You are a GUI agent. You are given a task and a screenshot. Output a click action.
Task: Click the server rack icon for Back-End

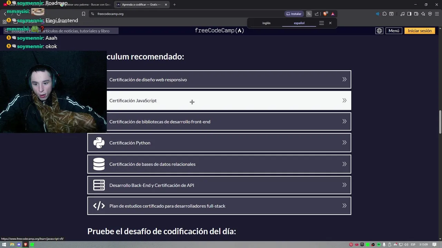pyautogui.click(x=99, y=185)
